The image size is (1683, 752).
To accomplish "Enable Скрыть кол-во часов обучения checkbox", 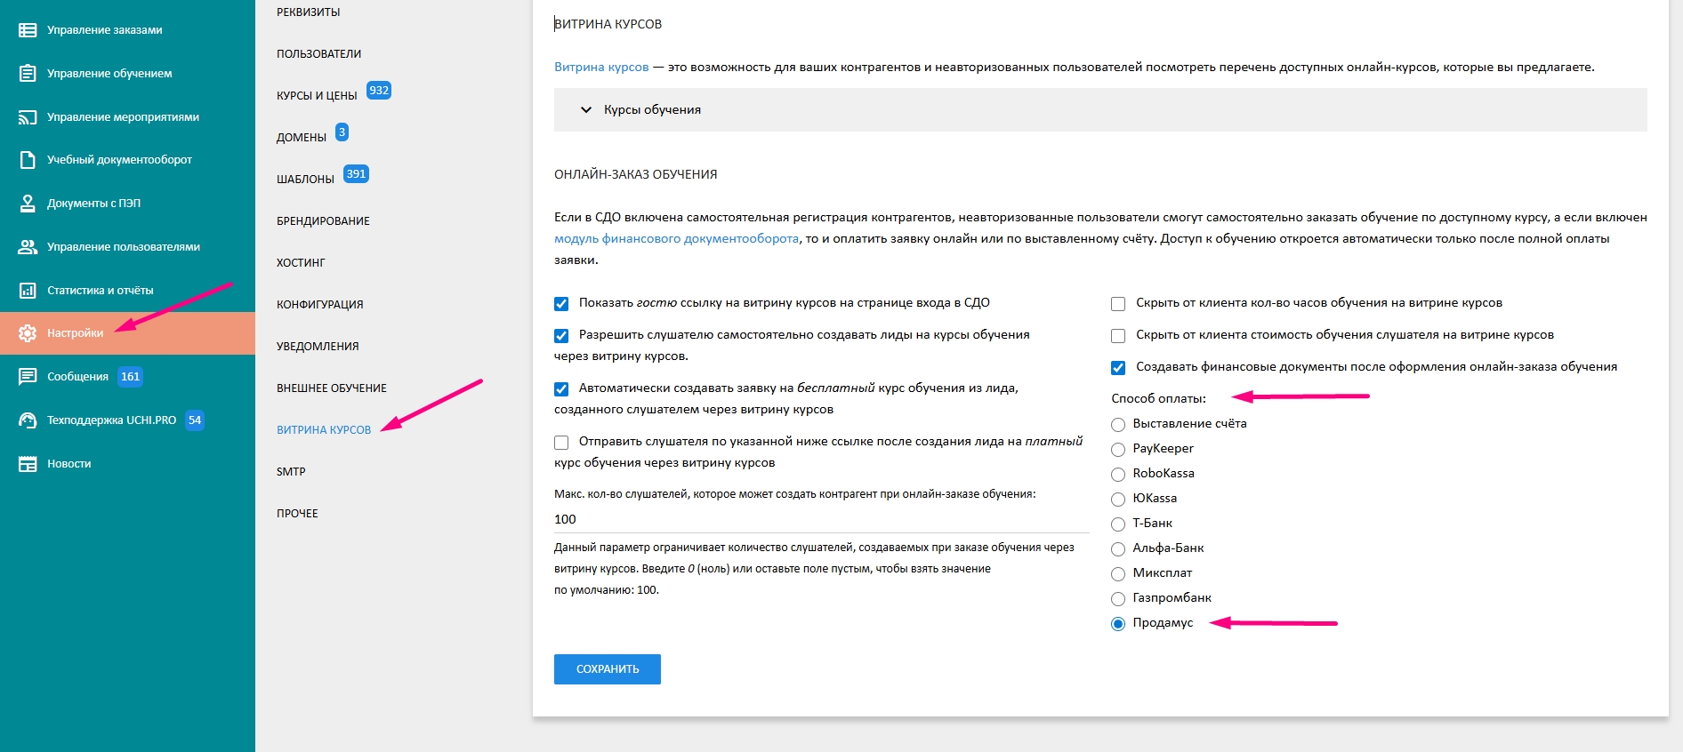I will point(1118,304).
